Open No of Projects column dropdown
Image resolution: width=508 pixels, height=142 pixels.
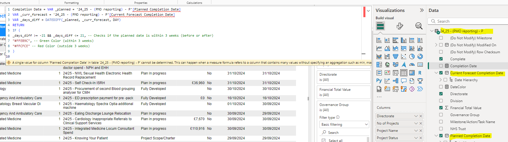point(416,123)
